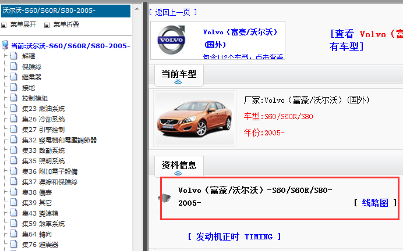Open the 线路图 wiring diagram link
403x251 pixels.
click(375, 203)
